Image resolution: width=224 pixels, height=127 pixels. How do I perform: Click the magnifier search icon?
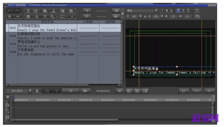tap(37, 16)
